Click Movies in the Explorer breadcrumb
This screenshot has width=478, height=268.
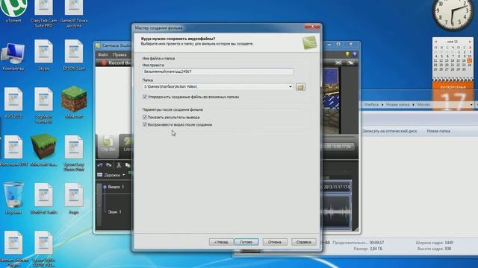(423, 104)
